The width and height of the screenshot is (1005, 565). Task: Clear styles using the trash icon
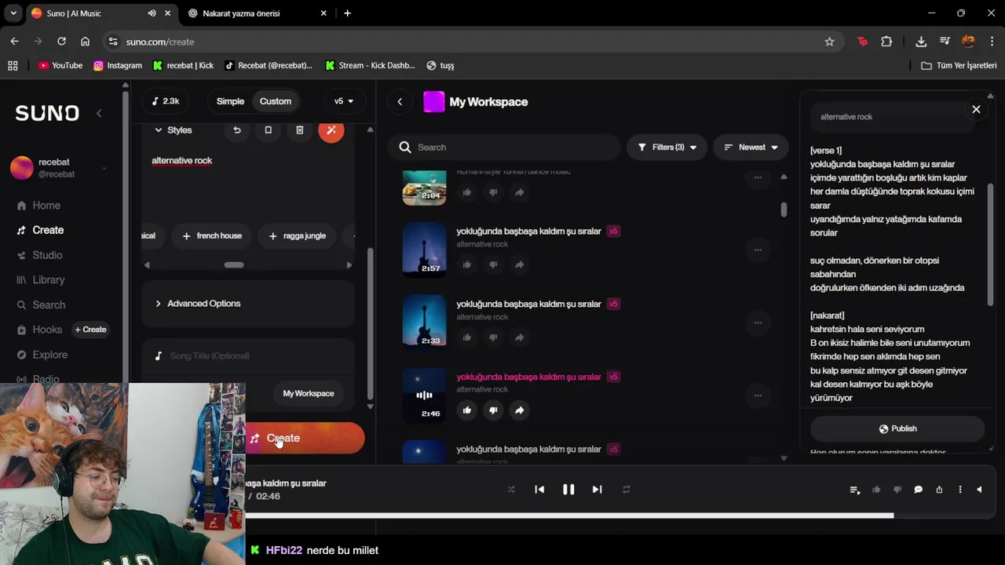299,130
